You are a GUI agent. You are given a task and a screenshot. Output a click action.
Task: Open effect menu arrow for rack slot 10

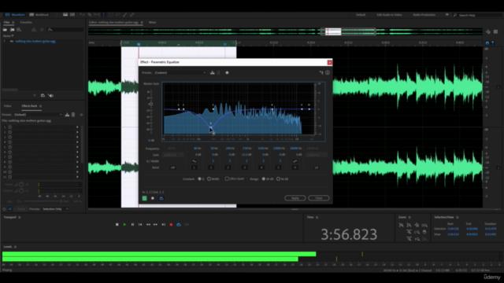click(x=77, y=171)
